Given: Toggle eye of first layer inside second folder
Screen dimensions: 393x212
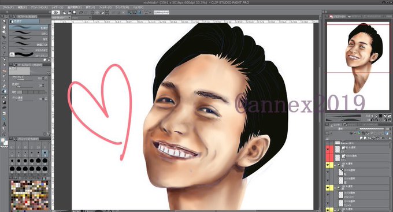Looking at the screenshot, I should (x=328, y=195).
